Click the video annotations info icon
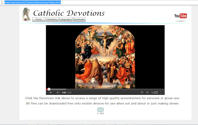This screenshot has height=125, width=198. coord(147,92)
